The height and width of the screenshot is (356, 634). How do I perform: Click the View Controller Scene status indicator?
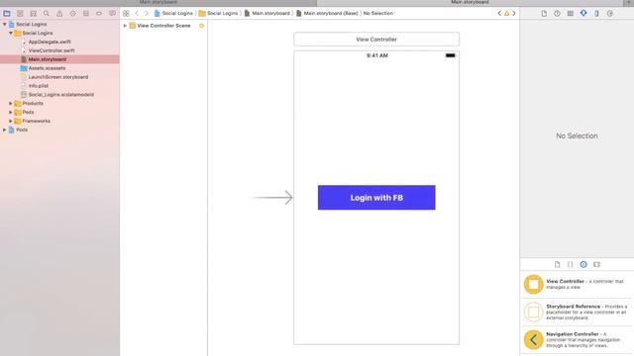pos(201,26)
